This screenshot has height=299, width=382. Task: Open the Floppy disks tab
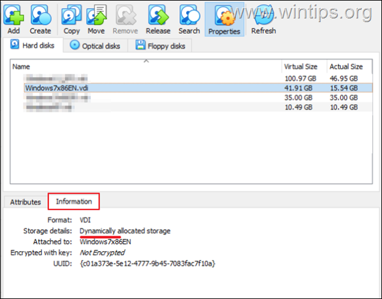(160, 46)
